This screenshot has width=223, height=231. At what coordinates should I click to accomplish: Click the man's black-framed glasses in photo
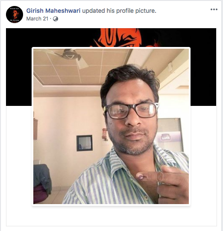131,111
